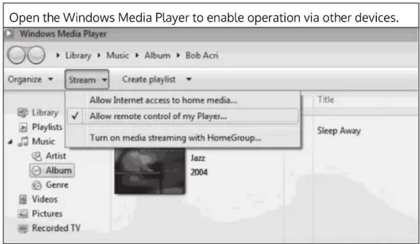Screen dimensions: 420x244
Task: Click the Artist icon in sidebar
Action: click(37, 156)
